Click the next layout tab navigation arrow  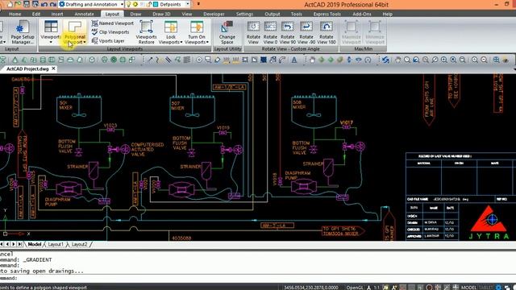coord(14,244)
